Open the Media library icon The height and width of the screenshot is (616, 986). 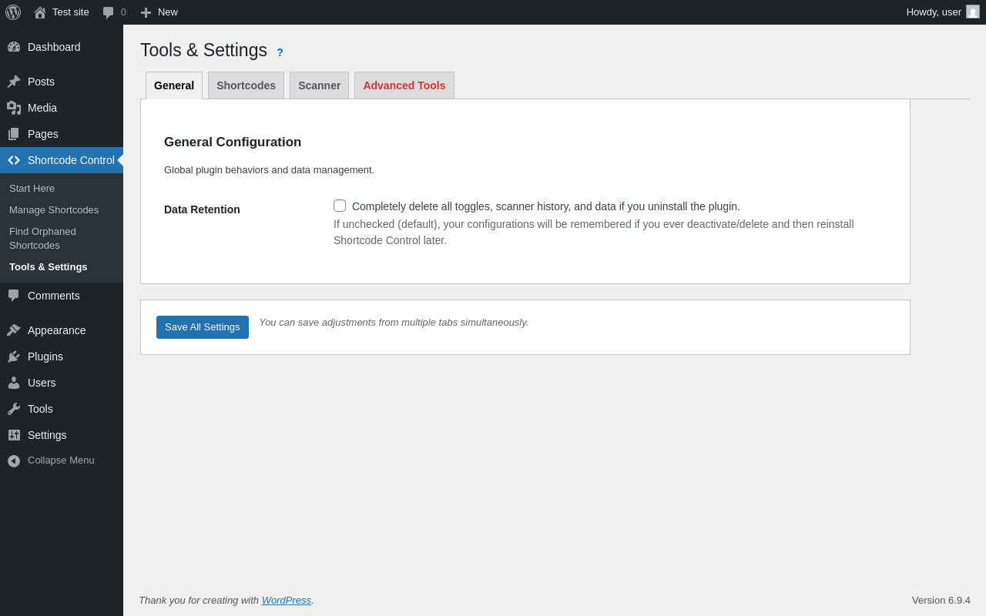click(x=14, y=108)
